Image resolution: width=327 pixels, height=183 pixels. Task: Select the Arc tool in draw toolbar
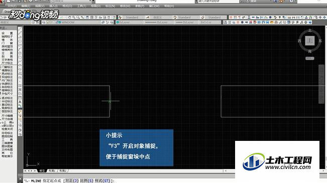pos(20,49)
